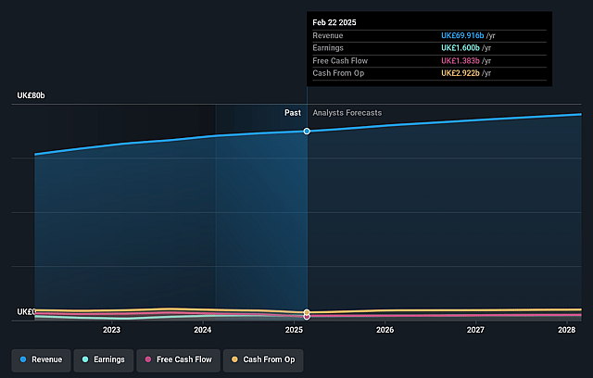This screenshot has width=593, height=378.
Task: Click the Past section label
Action: click(x=293, y=113)
